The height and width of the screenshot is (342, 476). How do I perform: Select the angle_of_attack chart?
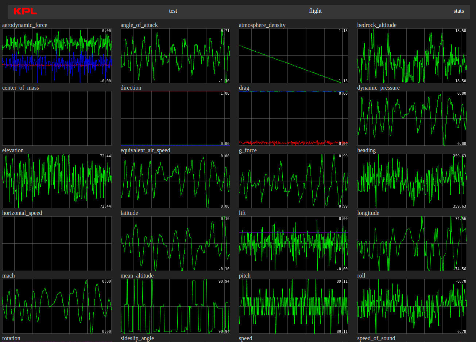tap(175, 56)
